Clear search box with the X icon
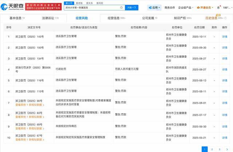 point(121,7)
